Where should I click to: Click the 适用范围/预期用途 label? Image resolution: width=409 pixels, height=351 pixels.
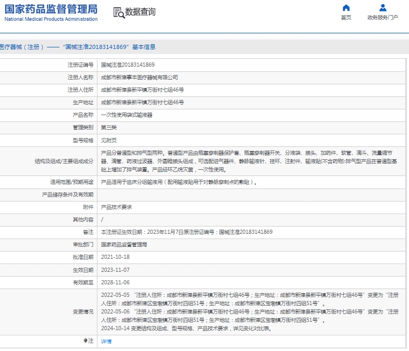[x=72, y=182]
